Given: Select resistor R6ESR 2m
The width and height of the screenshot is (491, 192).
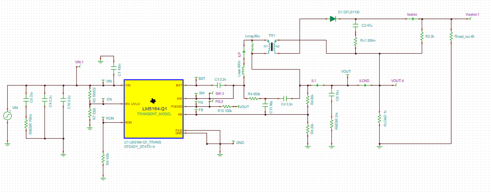Looking at the screenshot, I should [x=331, y=124].
